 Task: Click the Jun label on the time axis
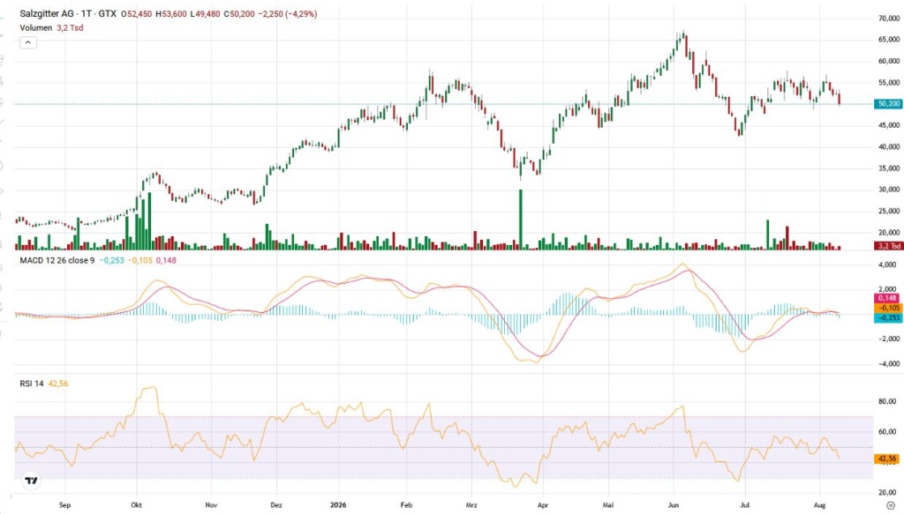tap(674, 505)
